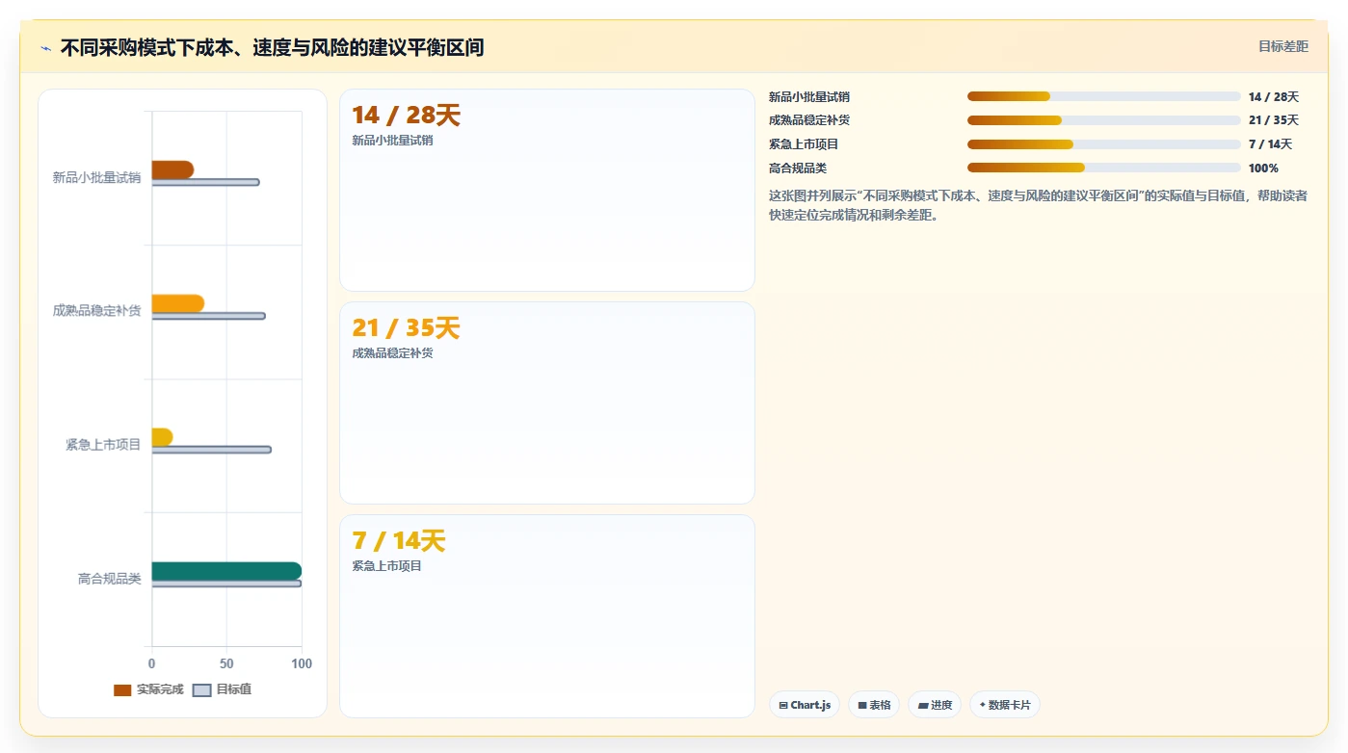Click the 新品小批量试销 grey target bar in chart
The width and height of the screenshot is (1348, 753).
[x=205, y=182]
